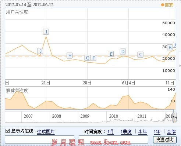Click the 11日 axis label

[170, 83]
